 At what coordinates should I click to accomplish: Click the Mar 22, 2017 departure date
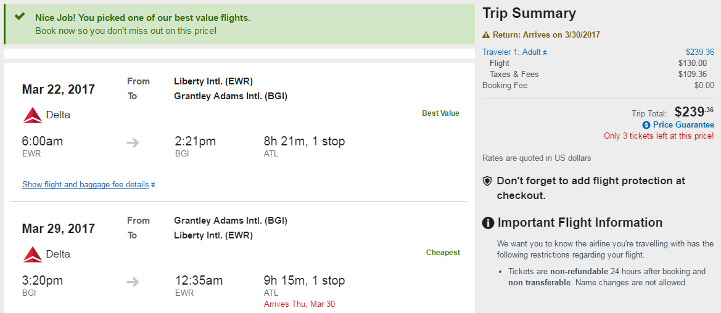tap(59, 89)
